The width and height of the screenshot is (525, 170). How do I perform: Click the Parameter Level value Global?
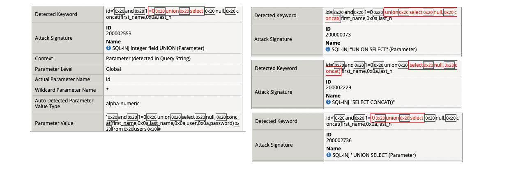click(113, 69)
